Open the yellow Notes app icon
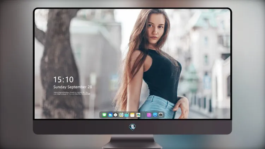Screen dimensions: 265x149 132,115
